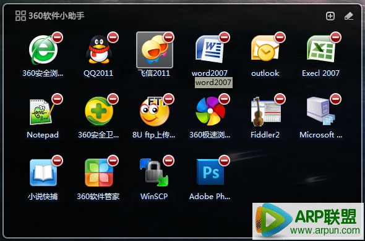Click the ARP联盟 www.arpun.com watermark logo

pos(307,221)
